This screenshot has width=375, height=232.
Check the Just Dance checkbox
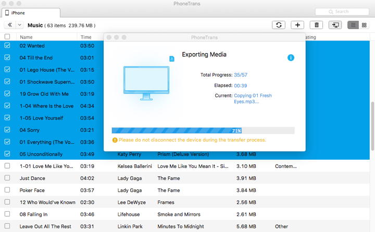pyautogui.click(x=7, y=178)
